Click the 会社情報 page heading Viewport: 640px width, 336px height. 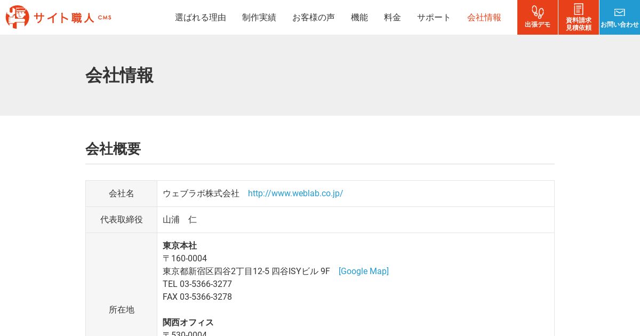click(x=119, y=75)
